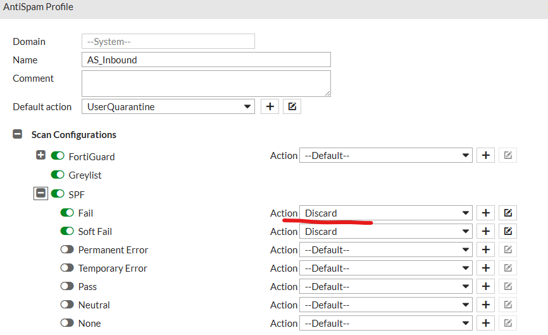Open FortiGuard Action dropdown
This screenshot has width=548, height=335.
386,155
